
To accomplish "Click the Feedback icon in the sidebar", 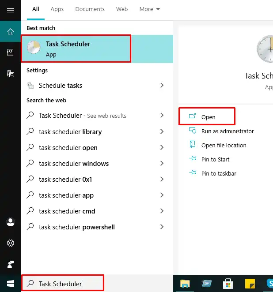I will coord(11,264).
